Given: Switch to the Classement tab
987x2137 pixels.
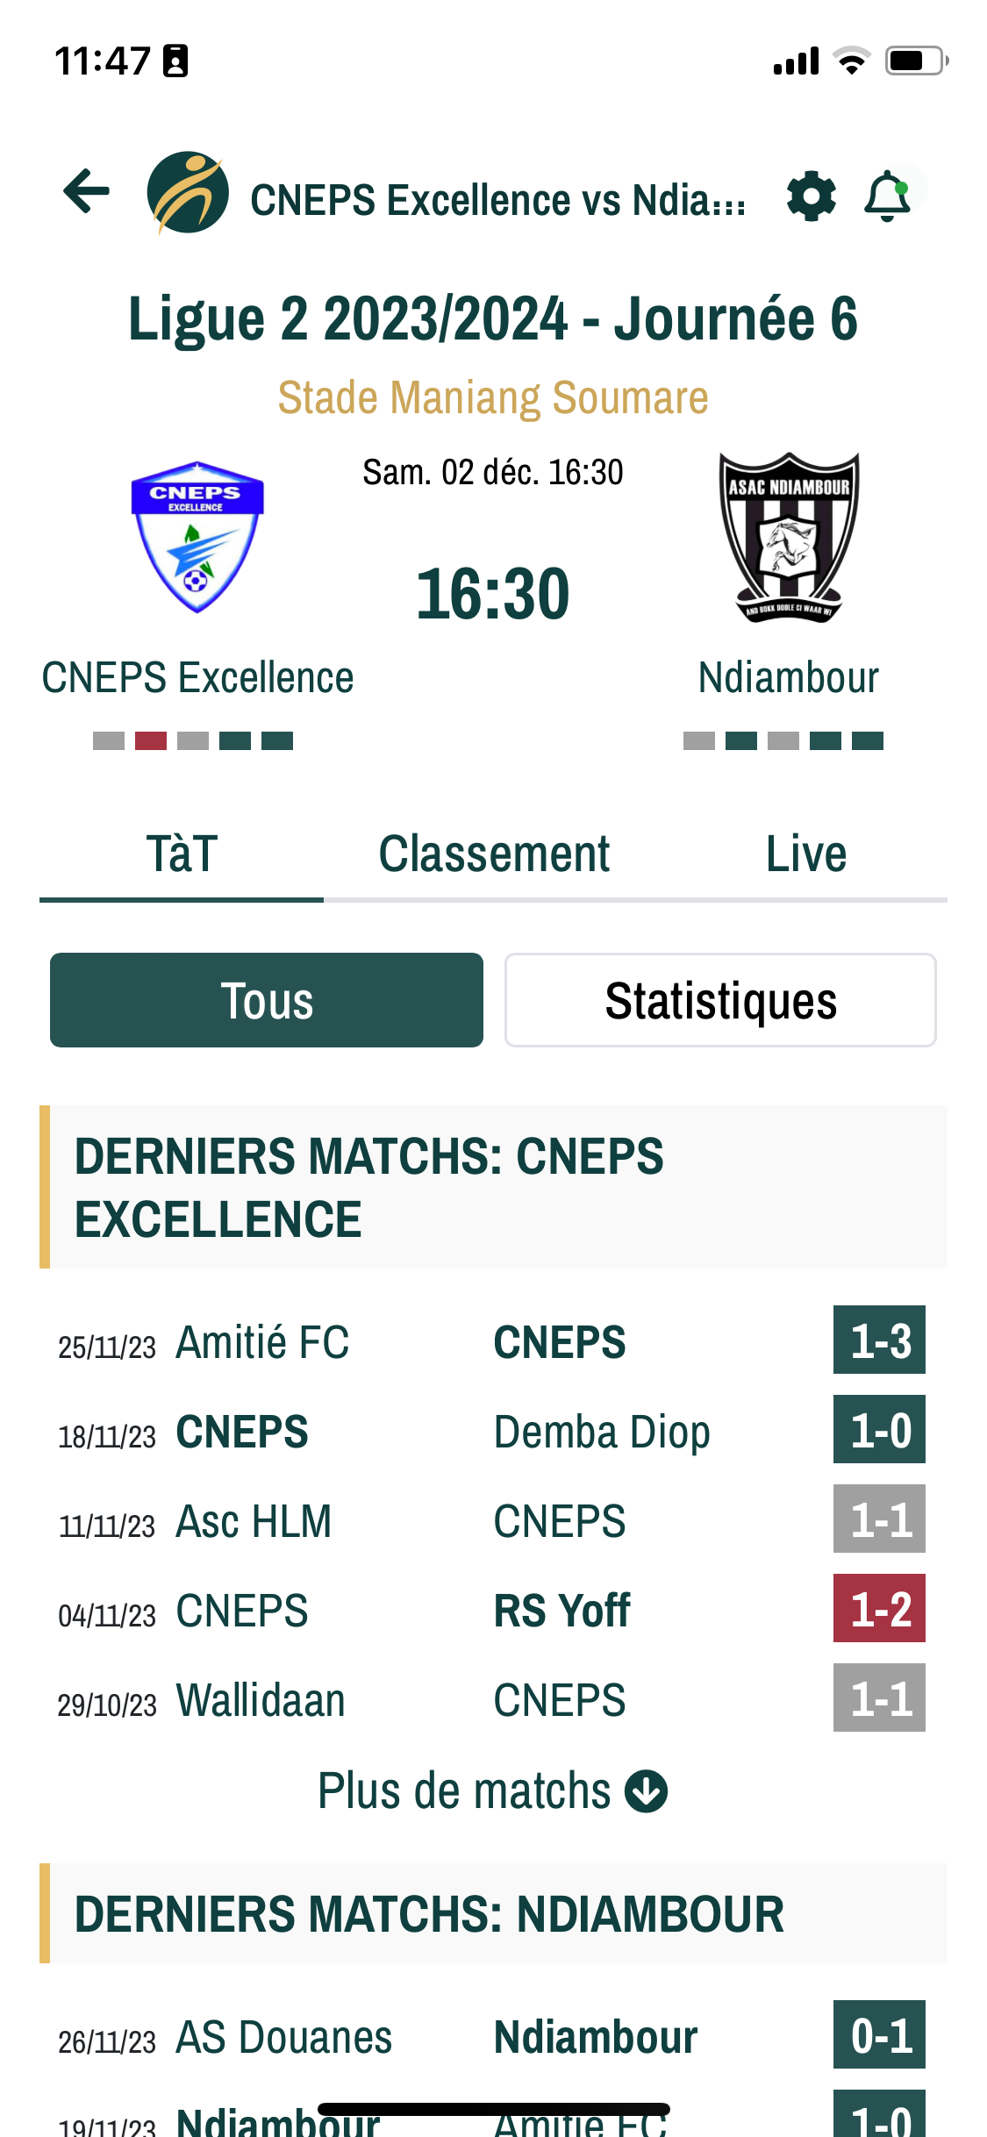Looking at the screenshot, I should coord(494,854).
